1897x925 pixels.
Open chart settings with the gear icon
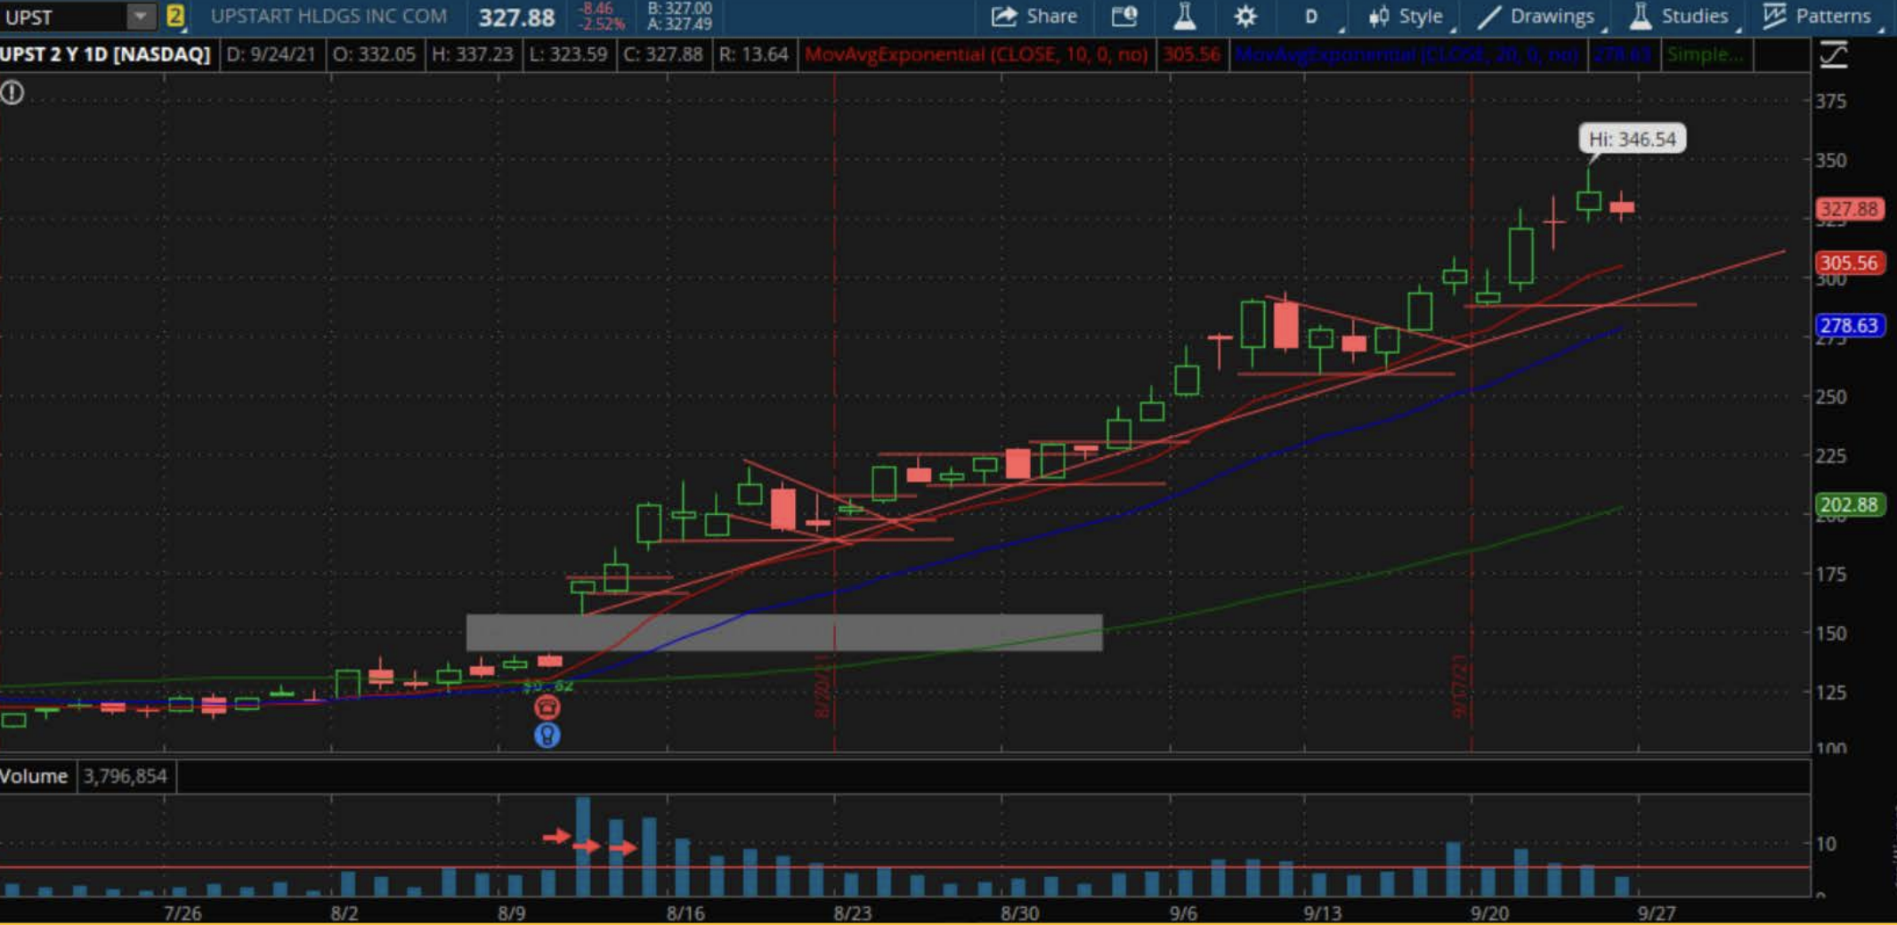[x=1244, y=16]
